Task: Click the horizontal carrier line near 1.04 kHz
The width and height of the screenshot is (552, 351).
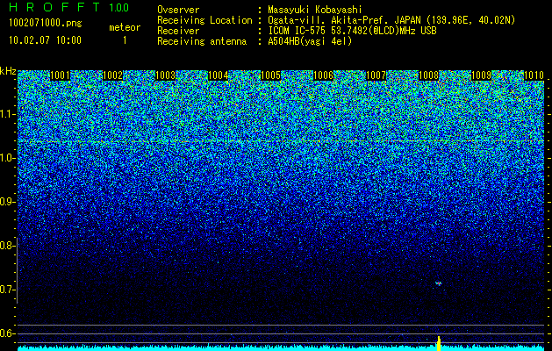Action: coord(281,141)
